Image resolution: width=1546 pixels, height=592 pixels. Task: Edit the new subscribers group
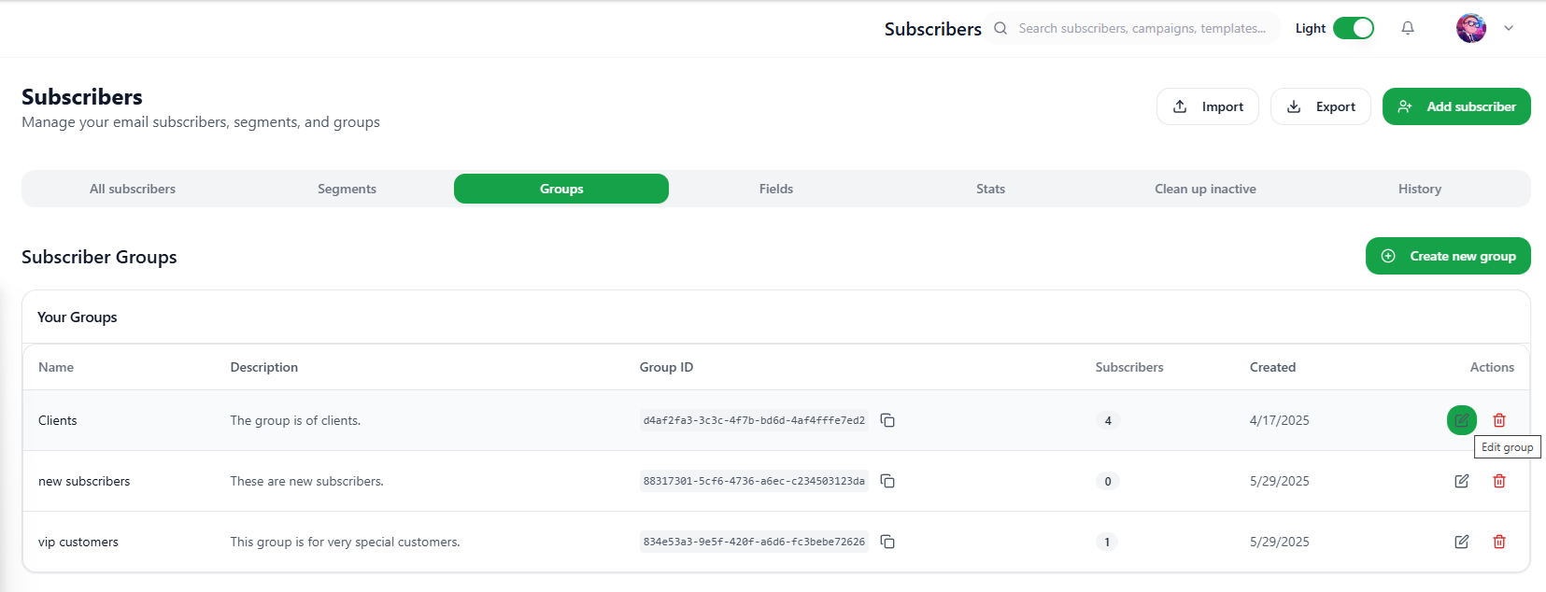click(1462, 481)
